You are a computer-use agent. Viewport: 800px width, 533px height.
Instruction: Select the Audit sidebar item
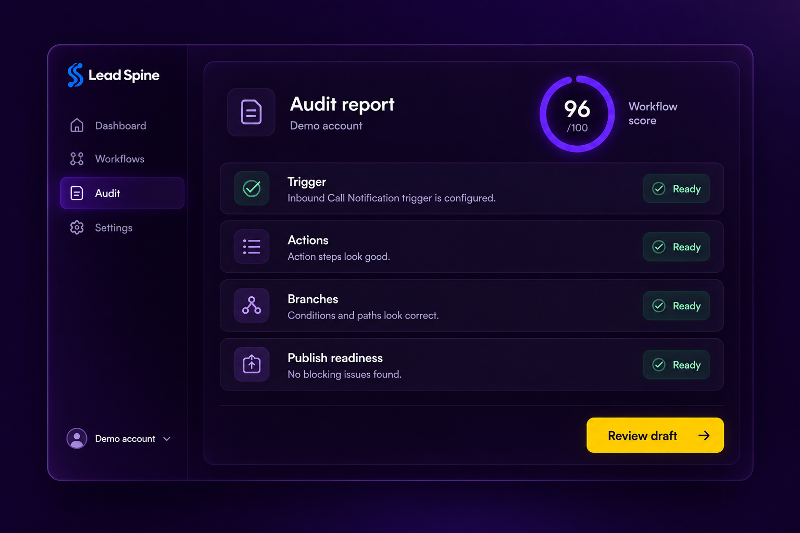coord(122,193)
